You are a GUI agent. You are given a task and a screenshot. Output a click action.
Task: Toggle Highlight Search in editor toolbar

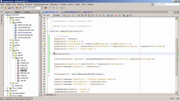(89, 15)
